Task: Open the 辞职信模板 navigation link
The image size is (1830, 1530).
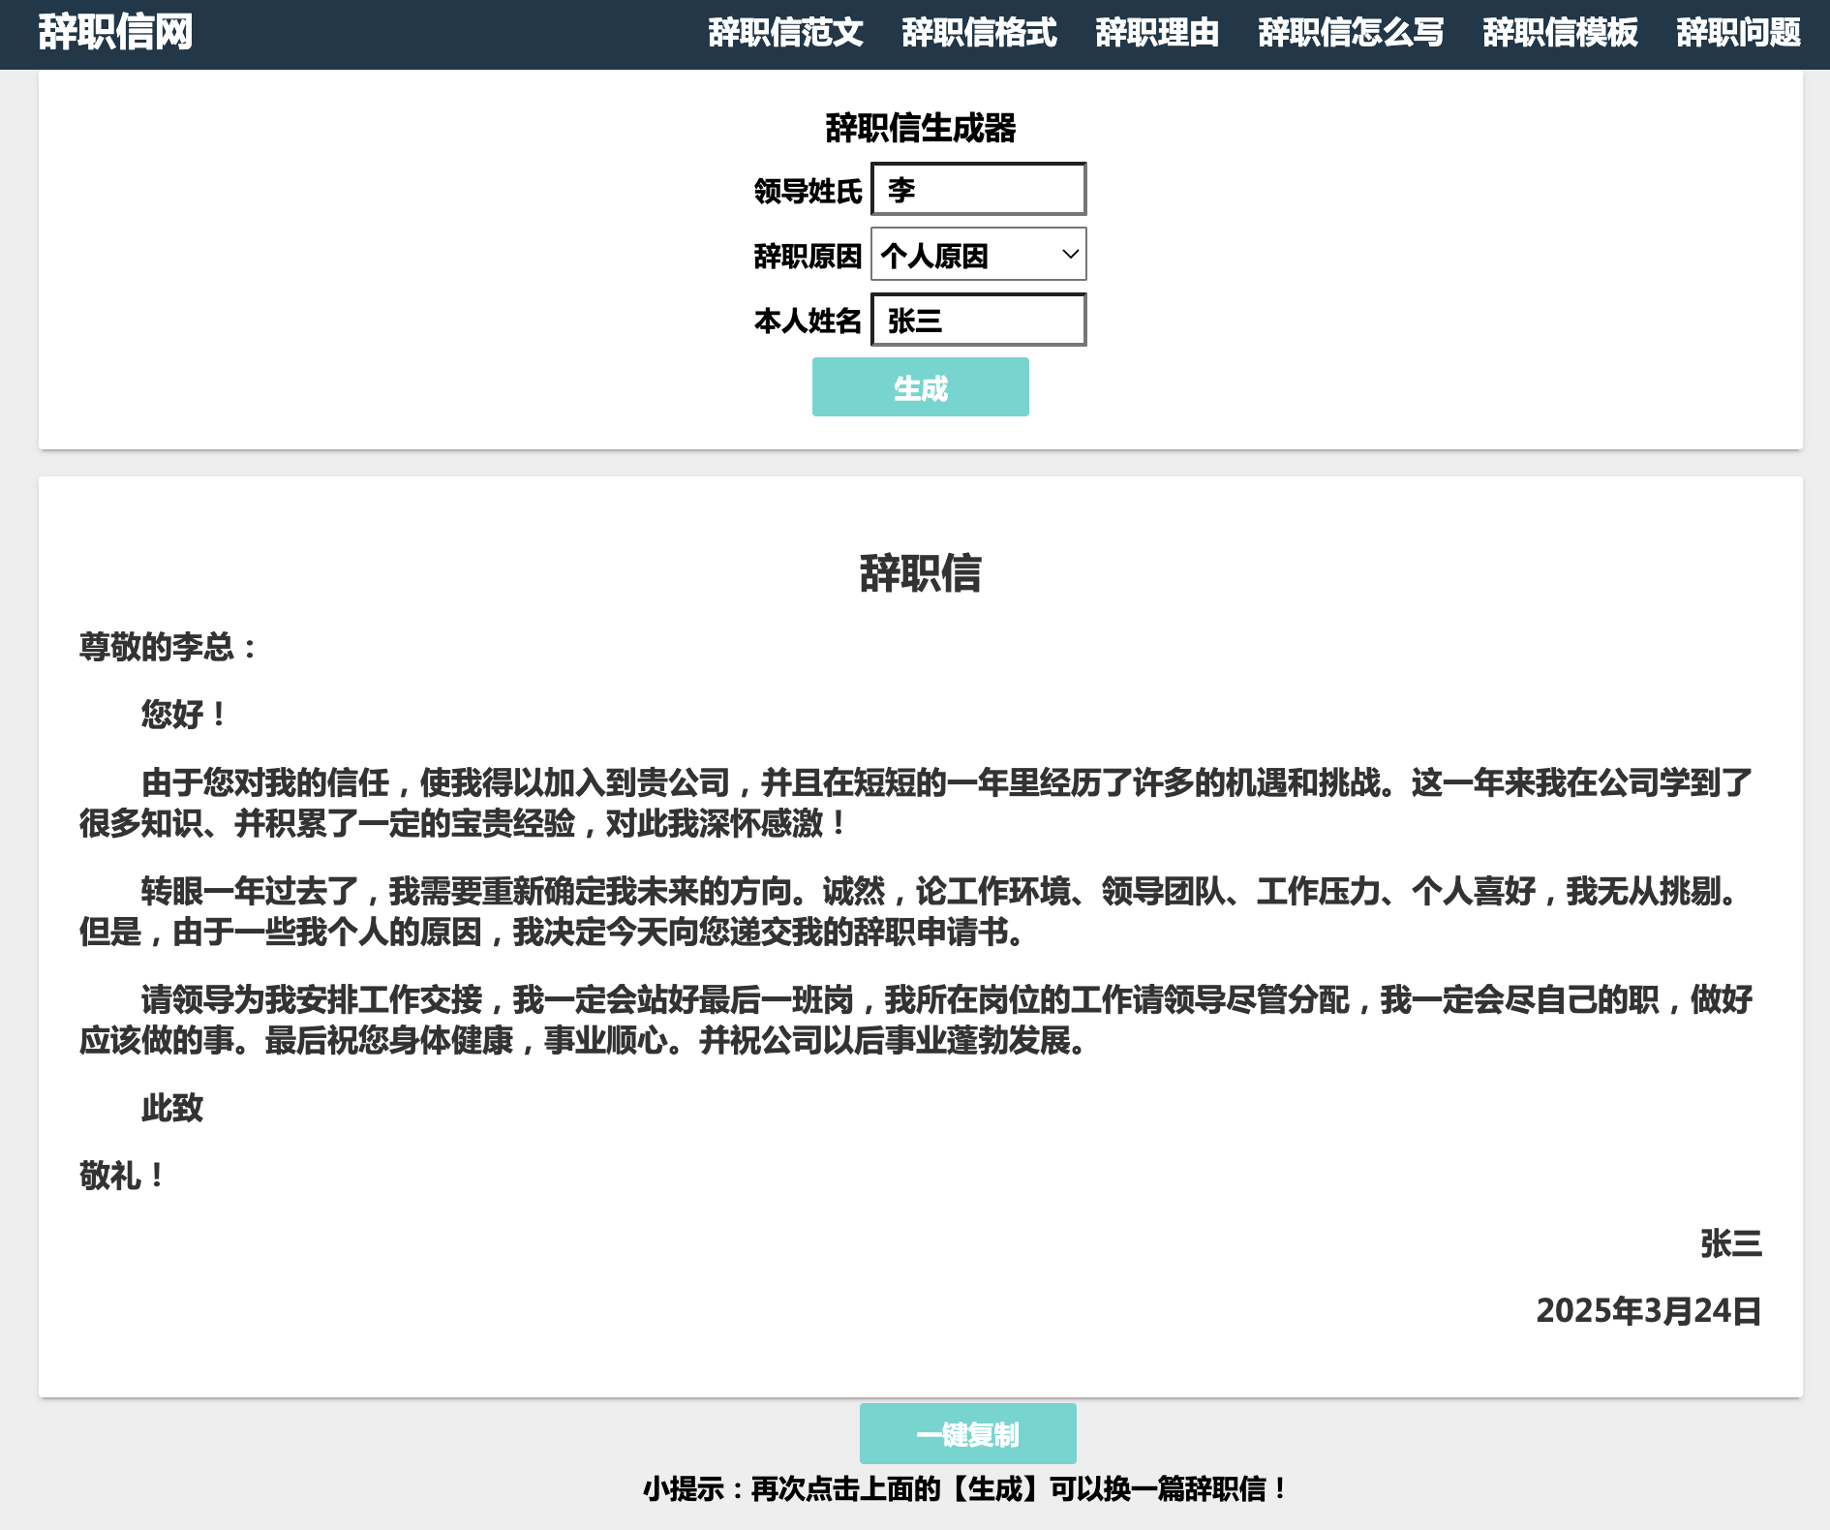Action: point(1560,33)
